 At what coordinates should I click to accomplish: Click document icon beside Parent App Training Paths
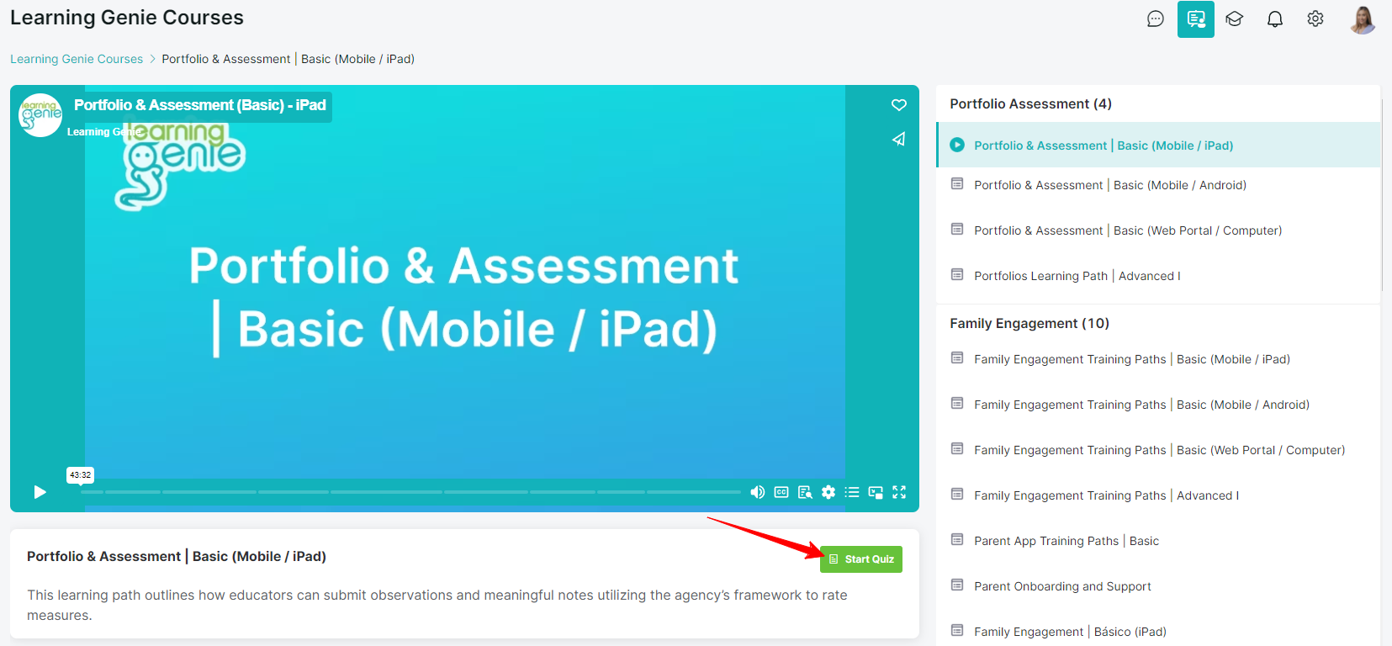(957, 539)
